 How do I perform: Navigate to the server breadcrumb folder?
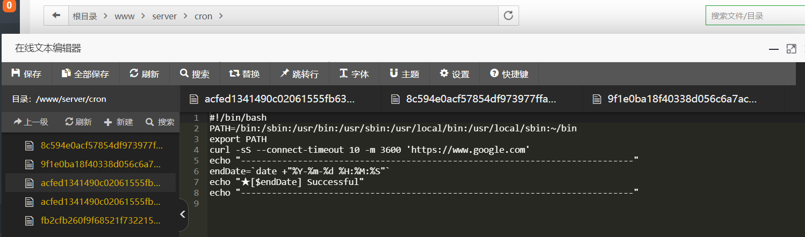(164, 16)
